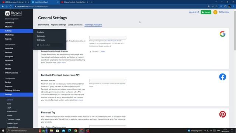Screen dimensions: 236x133
Task: Open Settings in the sidebar
Action: tap(17, 95)
